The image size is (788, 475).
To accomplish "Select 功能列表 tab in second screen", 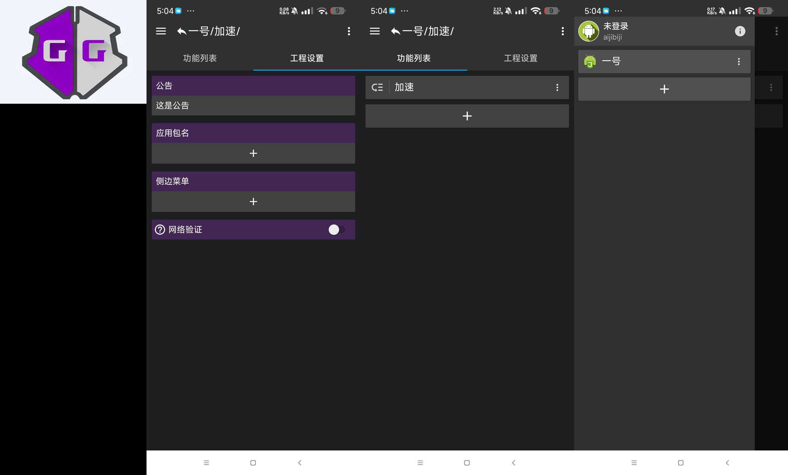I will pyautogui.click(x=414, y=58).
